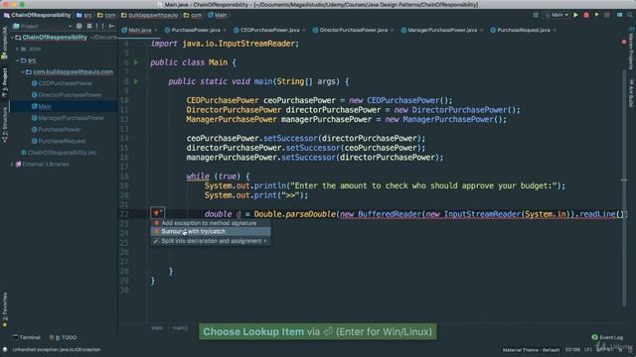This screenshot has width=636, height=357.
Task: Open the Main run configuration dropdown
Action: [x=556, y=15]
